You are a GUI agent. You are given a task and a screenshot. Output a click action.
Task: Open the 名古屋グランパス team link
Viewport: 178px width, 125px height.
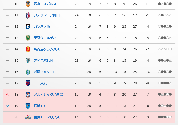click(x=47, y=49)
